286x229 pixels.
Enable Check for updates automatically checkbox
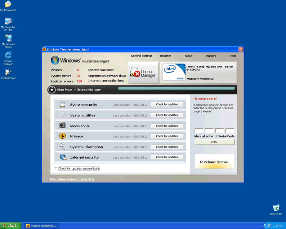[56, 168]
